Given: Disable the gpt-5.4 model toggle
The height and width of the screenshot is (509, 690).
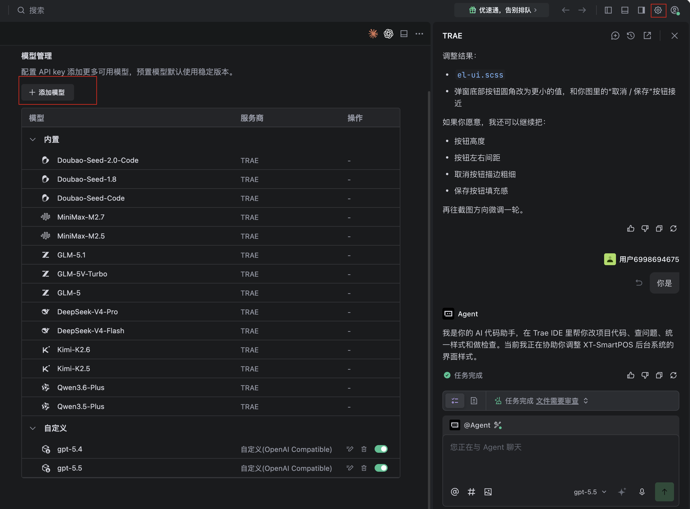Looking at the screenshot, I should (381, 449).
